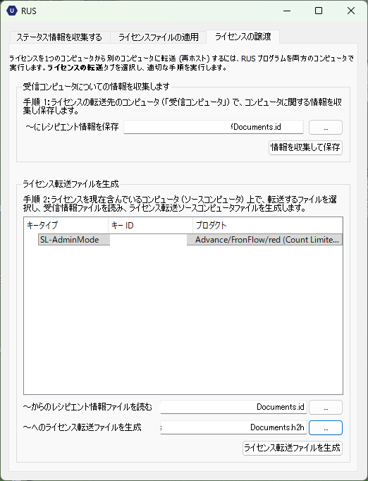Click the レシピエント情報を保存 path field
Viewport: 368px width, 481px height.
coord(214,127)
